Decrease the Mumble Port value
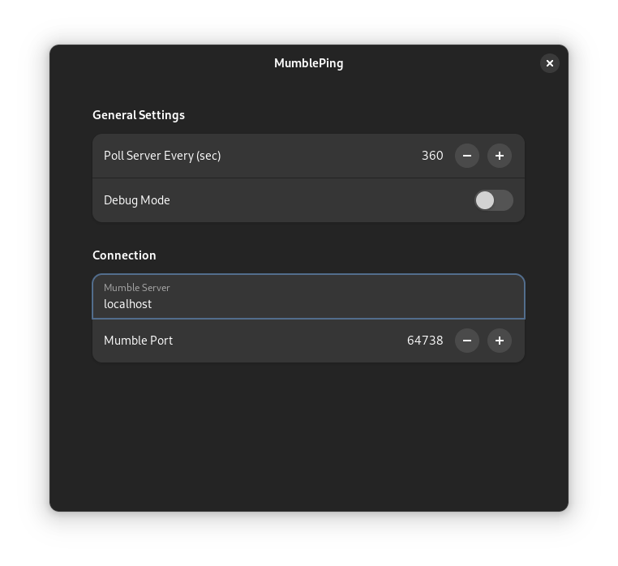The width and height of the screenshot is (618, 566). point(467,341)
